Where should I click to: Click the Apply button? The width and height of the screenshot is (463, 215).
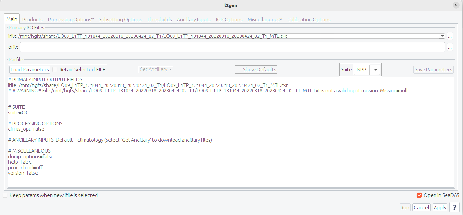click(440, 207)
